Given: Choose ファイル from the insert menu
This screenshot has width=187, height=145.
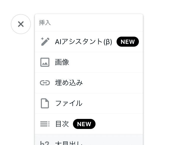Looking at the screenshot, I should click(x=69, y=103).
